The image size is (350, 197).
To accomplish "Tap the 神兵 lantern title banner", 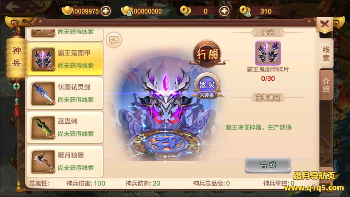I will pyautogui.click(x=16, y=57).
